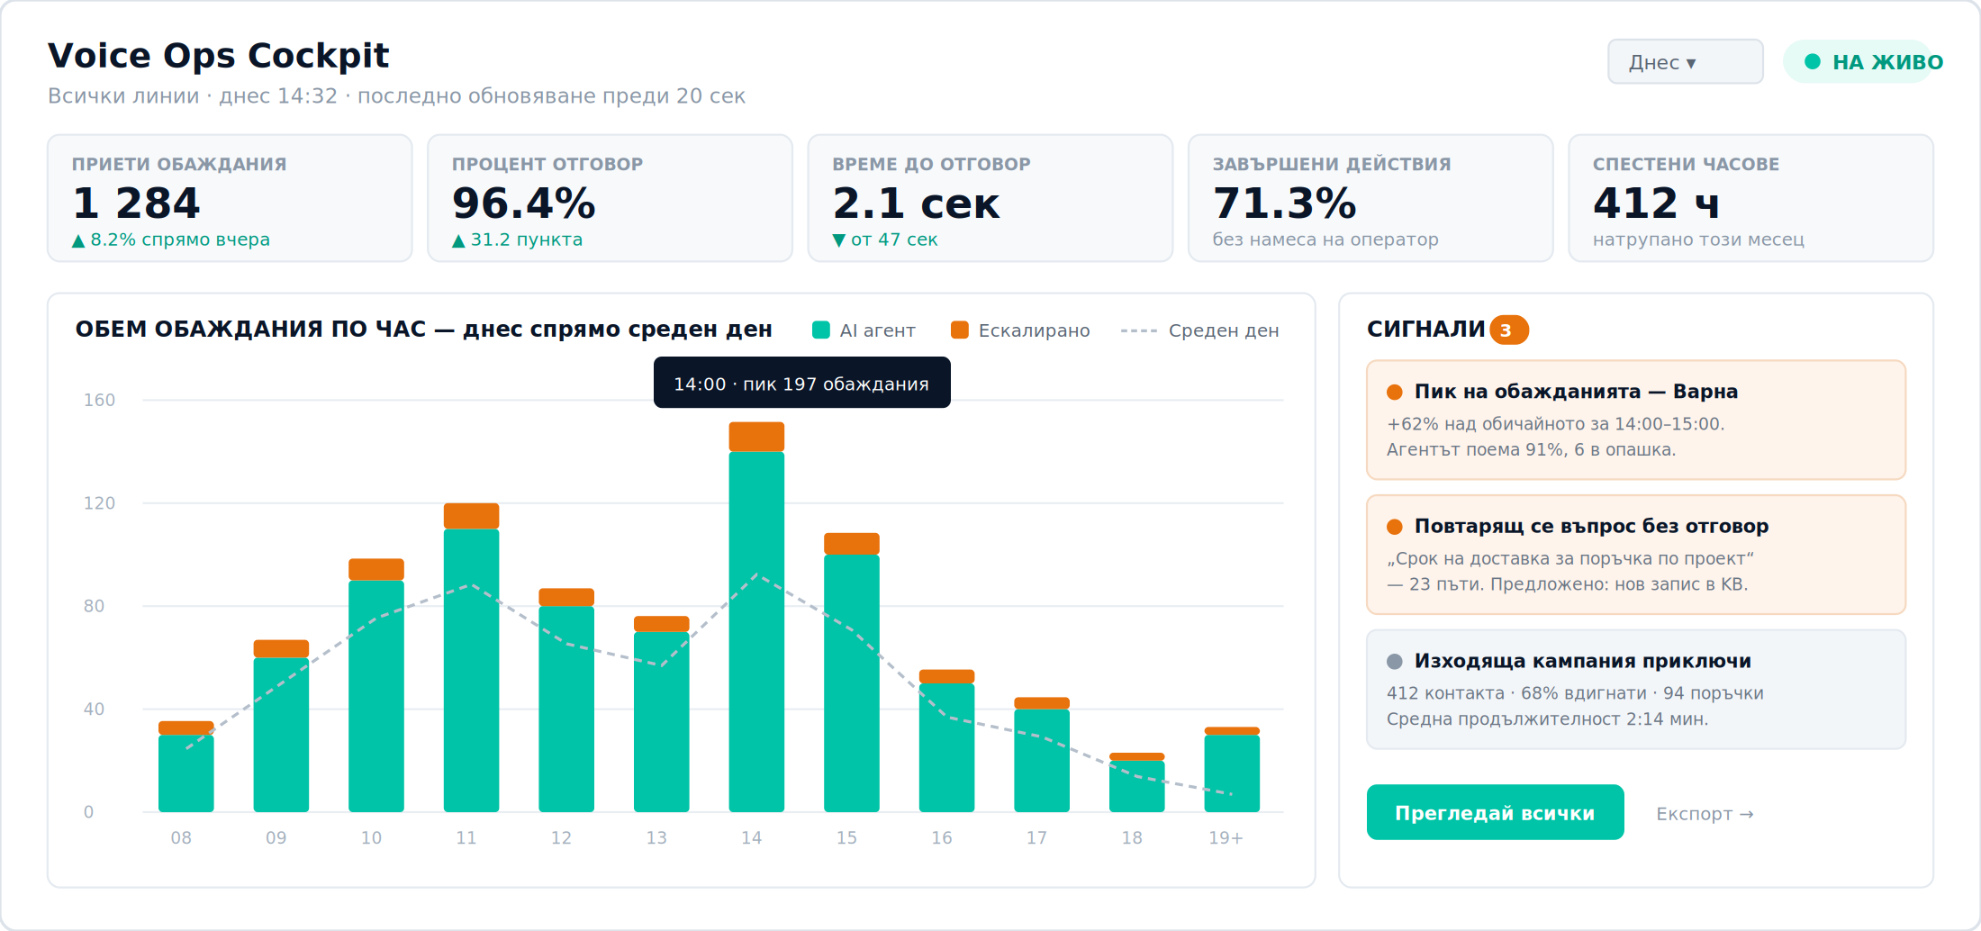Click the orange escalated segment of bar 14
The image size is (1981, 931).
(x=756, y=437)
